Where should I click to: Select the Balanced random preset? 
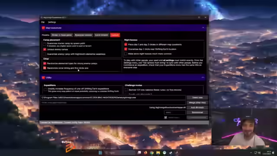[84, 35]
